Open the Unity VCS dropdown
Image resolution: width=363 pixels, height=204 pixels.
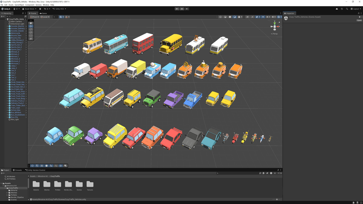pos(59,9)
